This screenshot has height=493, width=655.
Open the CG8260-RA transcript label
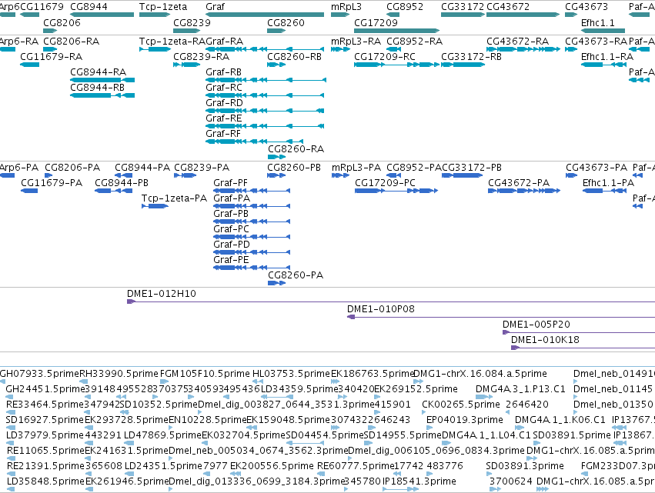coord(296,149)
